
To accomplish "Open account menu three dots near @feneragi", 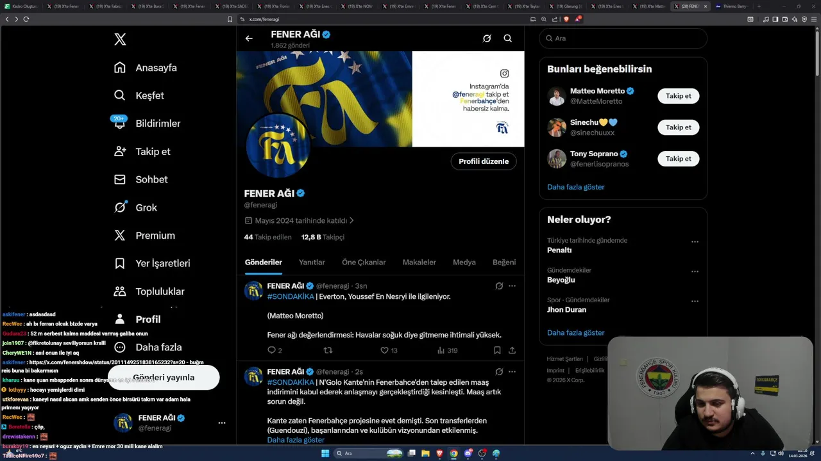I will 222,423.
